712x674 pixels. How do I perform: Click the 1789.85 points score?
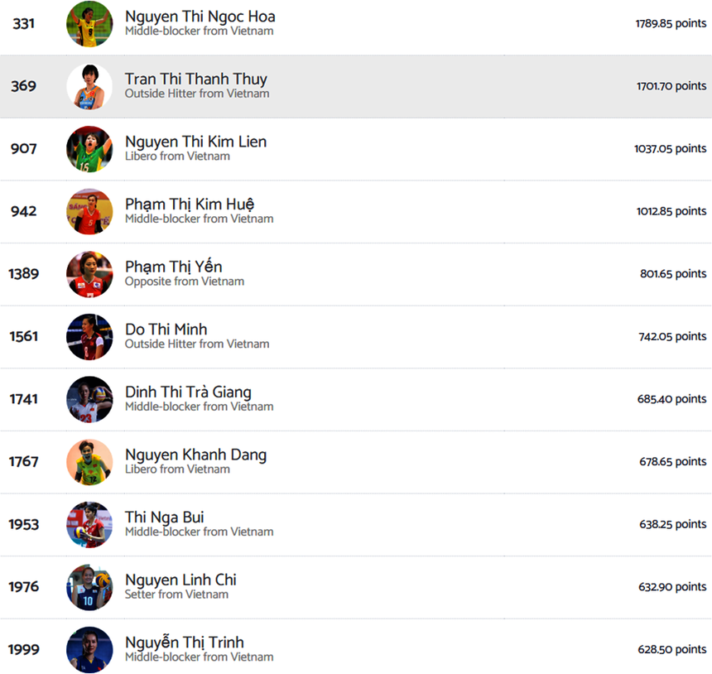pyautogui.click(x=671, y=24)
